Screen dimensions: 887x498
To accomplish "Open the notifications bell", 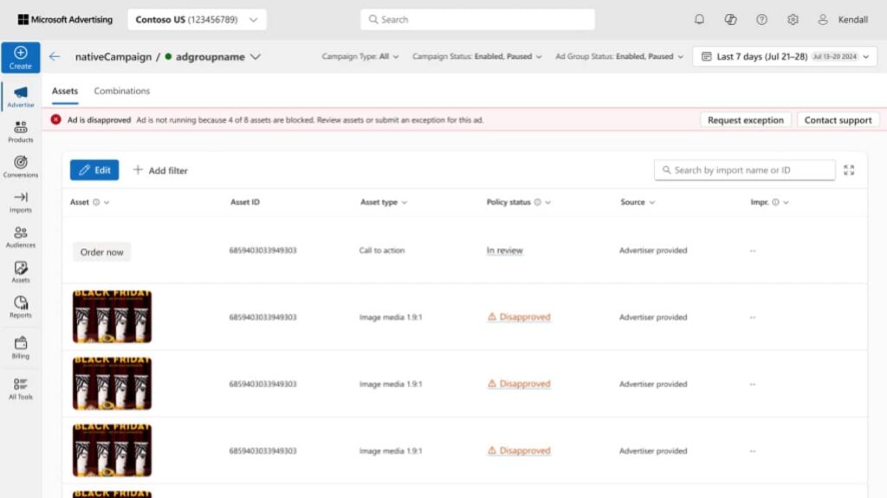I will pyautogui.click(x=699, y=19).
